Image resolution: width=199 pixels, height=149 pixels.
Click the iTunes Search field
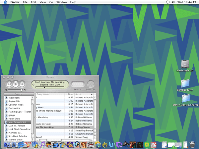click(78, 84)
